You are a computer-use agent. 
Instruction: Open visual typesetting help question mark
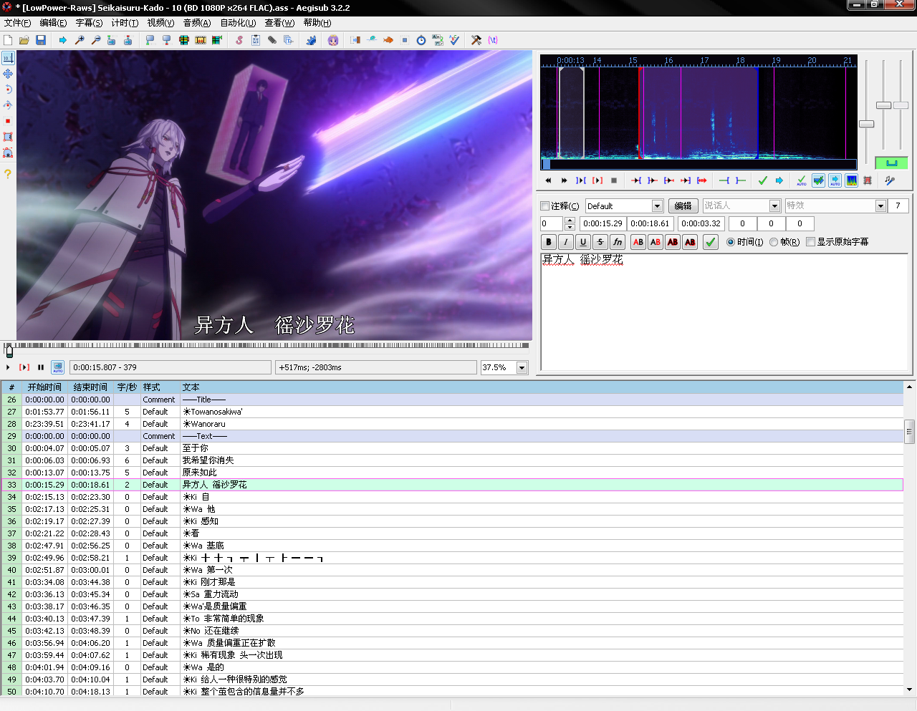[x=8, y=174]
